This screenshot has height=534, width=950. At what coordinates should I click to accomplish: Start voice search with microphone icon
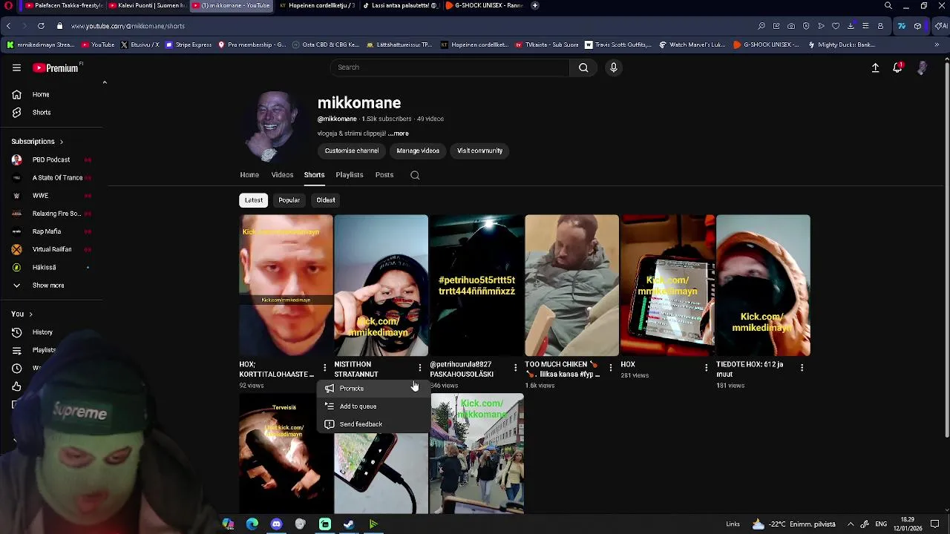[x=613, y=67]
